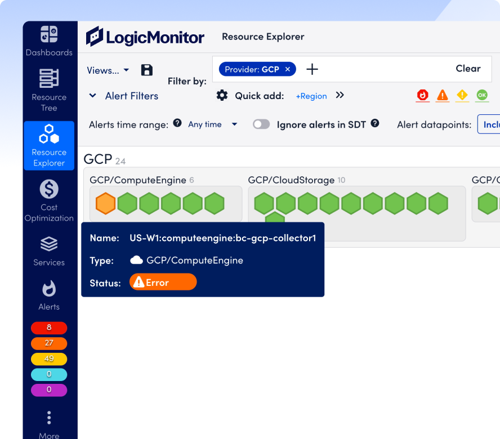This screenshot has height=439, width=500.
Task: Click the purple alerts count badge
Action: pos(49,389)
